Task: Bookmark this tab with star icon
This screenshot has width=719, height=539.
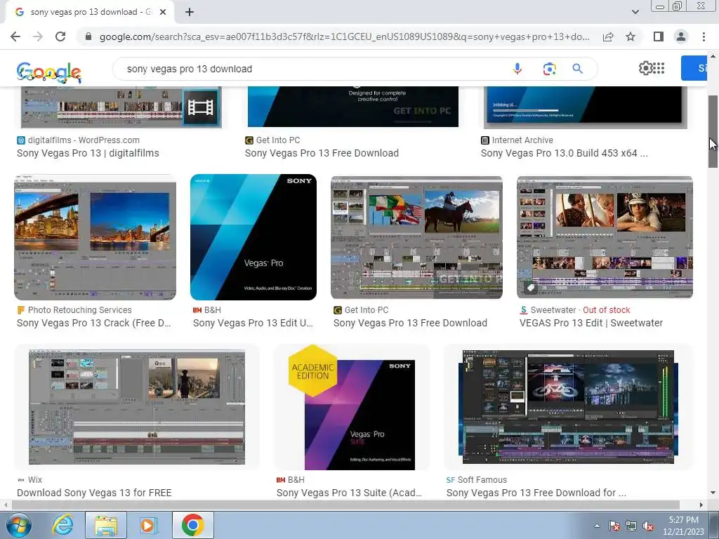Action: pos(631,36)
